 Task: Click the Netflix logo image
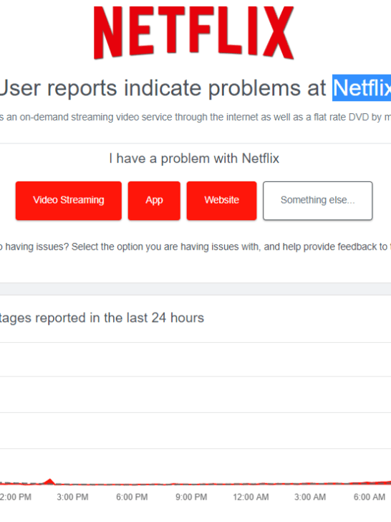click(x=194, y=33)
